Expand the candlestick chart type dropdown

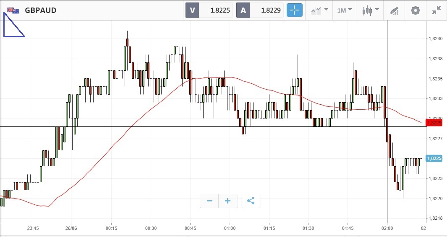tap(370, 10)
